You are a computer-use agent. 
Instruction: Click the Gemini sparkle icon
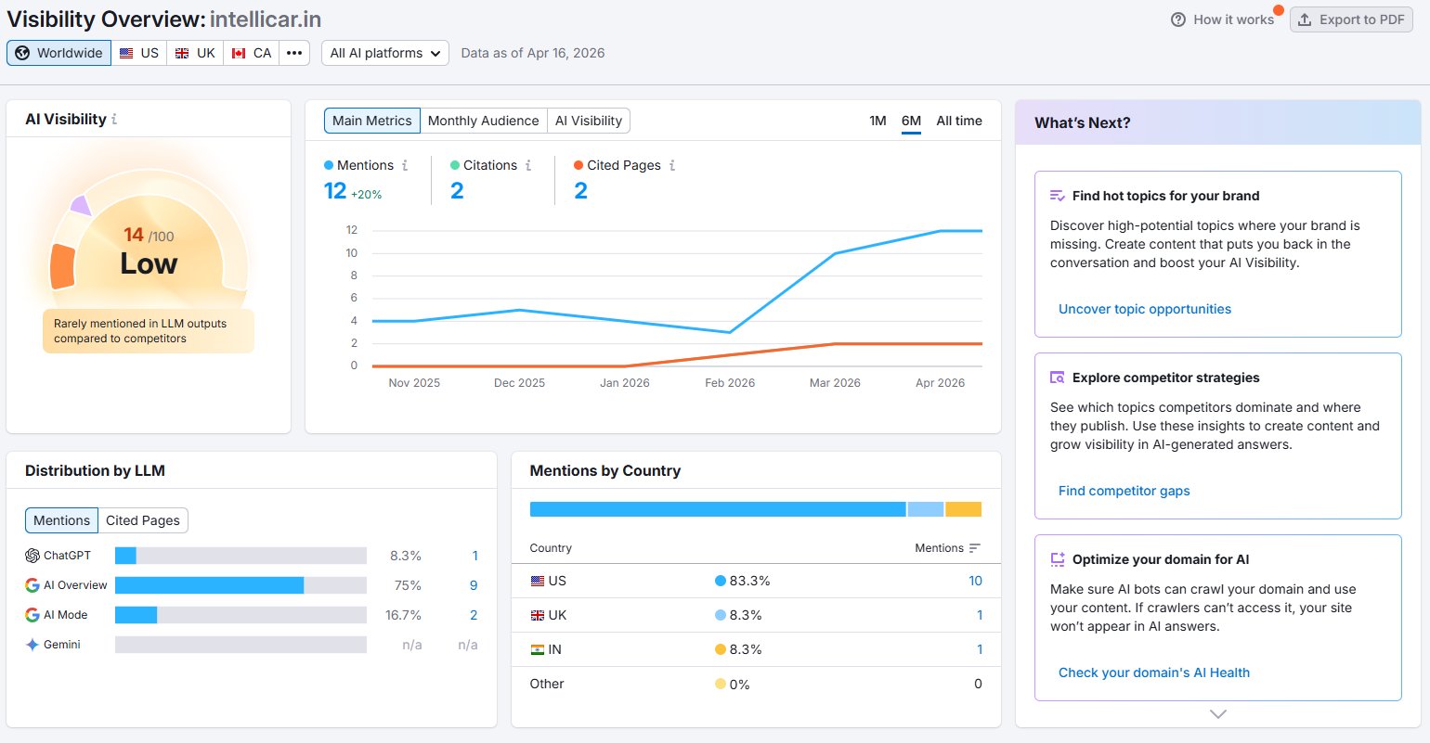32,645
